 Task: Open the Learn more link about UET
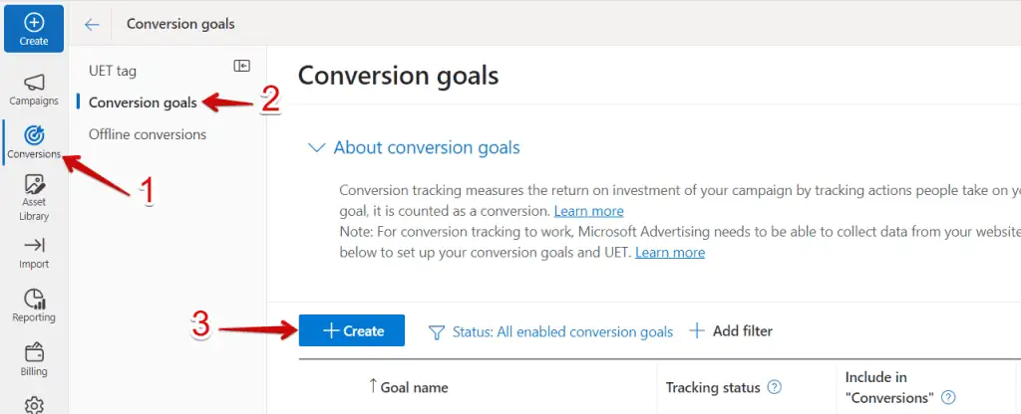point(670,252)
